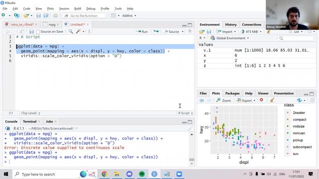
Task: Switch to the Terminal tab
Action: [29, 121]
